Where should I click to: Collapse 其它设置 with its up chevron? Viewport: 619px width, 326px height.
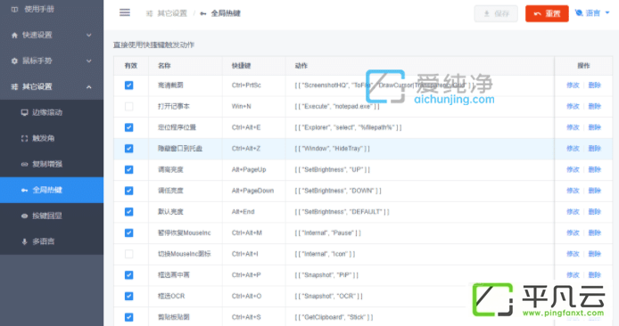(x=89, y=86)
